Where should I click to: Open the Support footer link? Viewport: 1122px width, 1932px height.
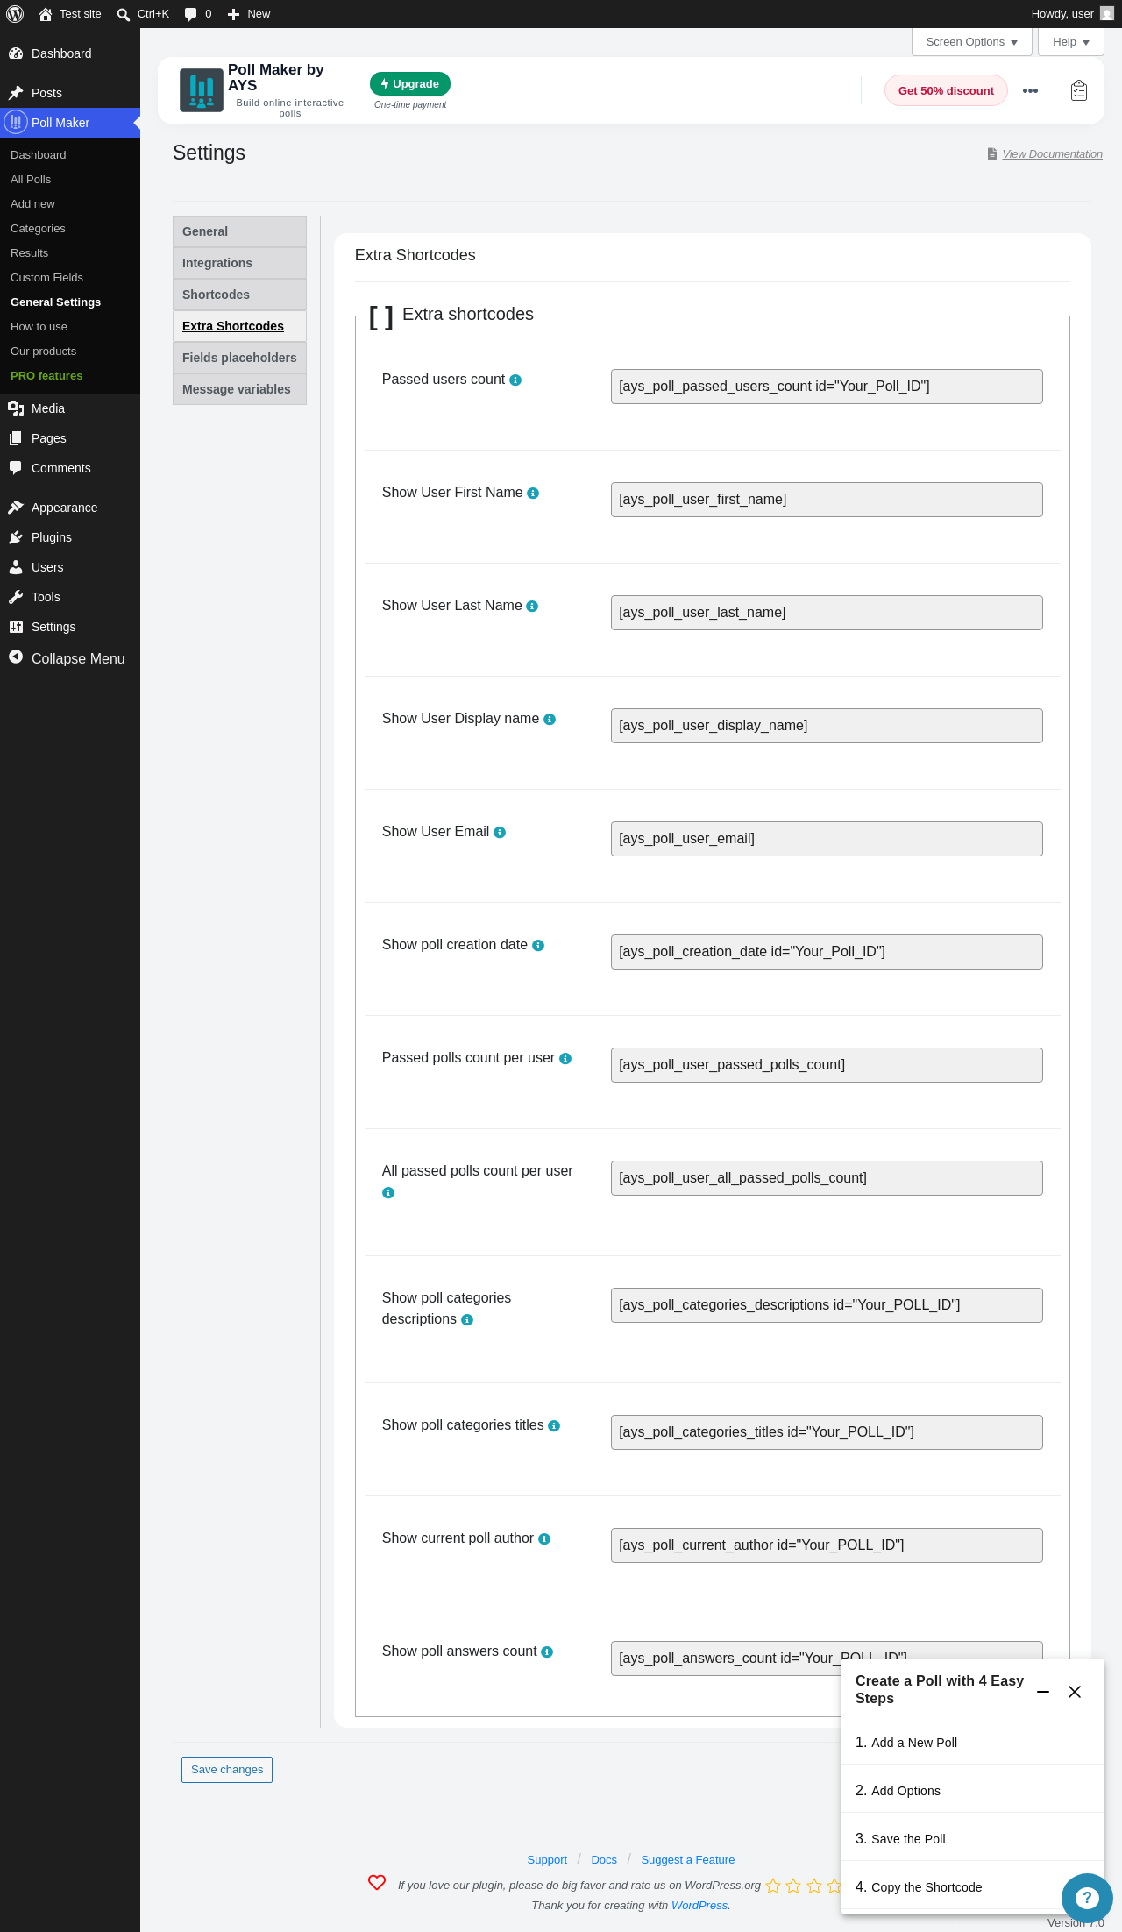click(547, 1860)
